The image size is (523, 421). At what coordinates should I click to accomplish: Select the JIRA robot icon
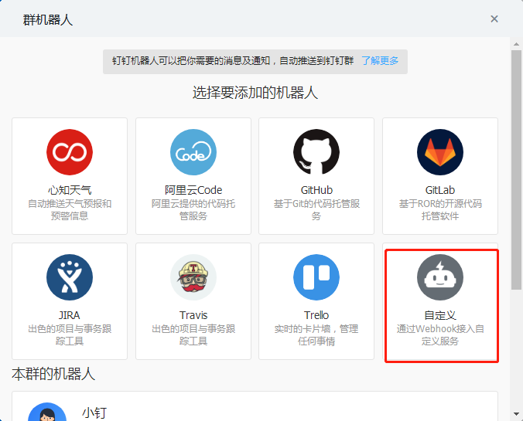tap(70, 277)
